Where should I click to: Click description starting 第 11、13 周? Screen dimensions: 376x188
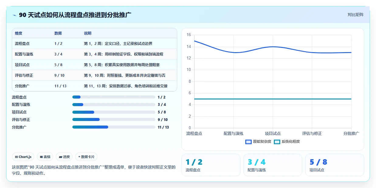pyautogui.click(x=126, y=86)
